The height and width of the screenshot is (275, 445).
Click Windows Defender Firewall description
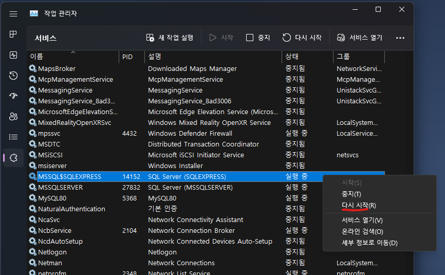point(190,133)
